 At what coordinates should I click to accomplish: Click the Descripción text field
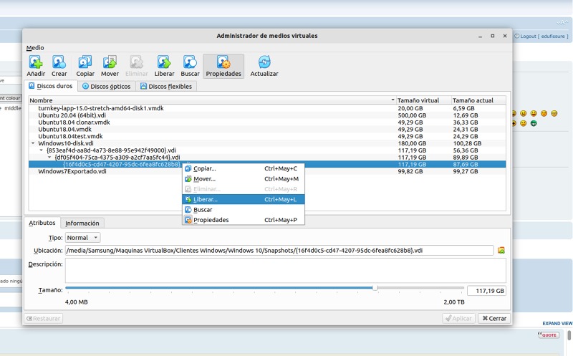pyautogui.click(x=285, y=270)
